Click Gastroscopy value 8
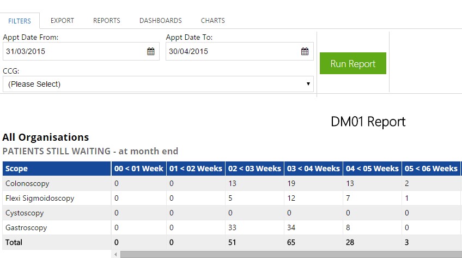This screenshot has height=258, width=462. pyautogui.click(x=348, y=227)
